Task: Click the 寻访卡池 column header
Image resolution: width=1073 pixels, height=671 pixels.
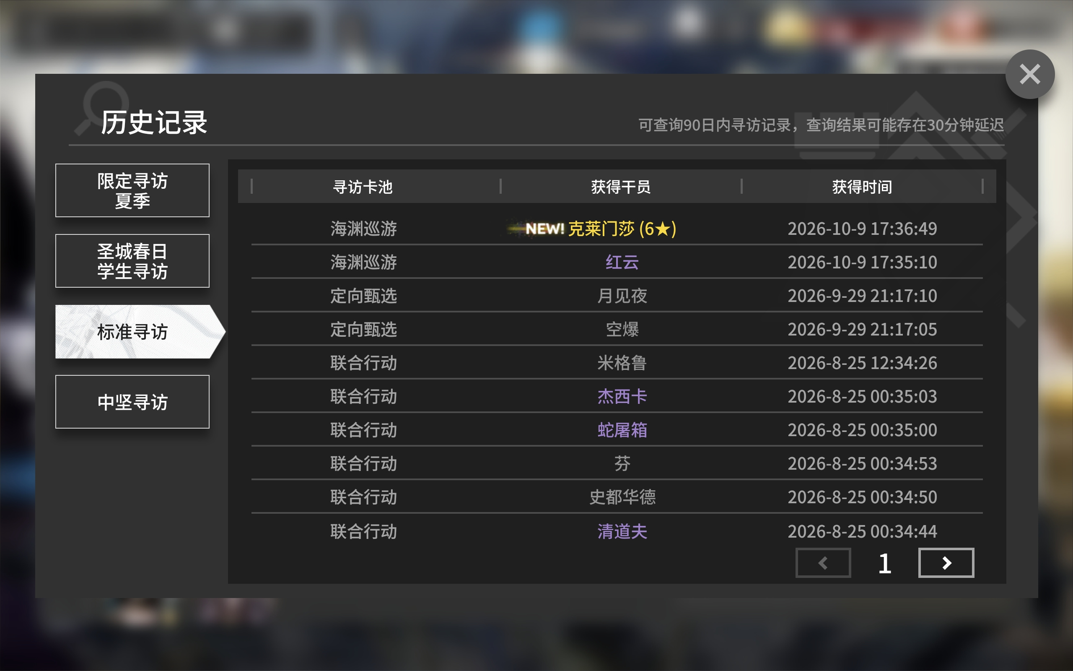Action: pyautogui.click(x=363, y=187)
